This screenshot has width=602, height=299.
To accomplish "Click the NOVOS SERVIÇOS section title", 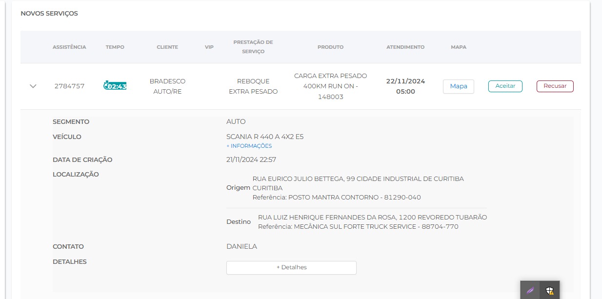I will tap(49, 14).
